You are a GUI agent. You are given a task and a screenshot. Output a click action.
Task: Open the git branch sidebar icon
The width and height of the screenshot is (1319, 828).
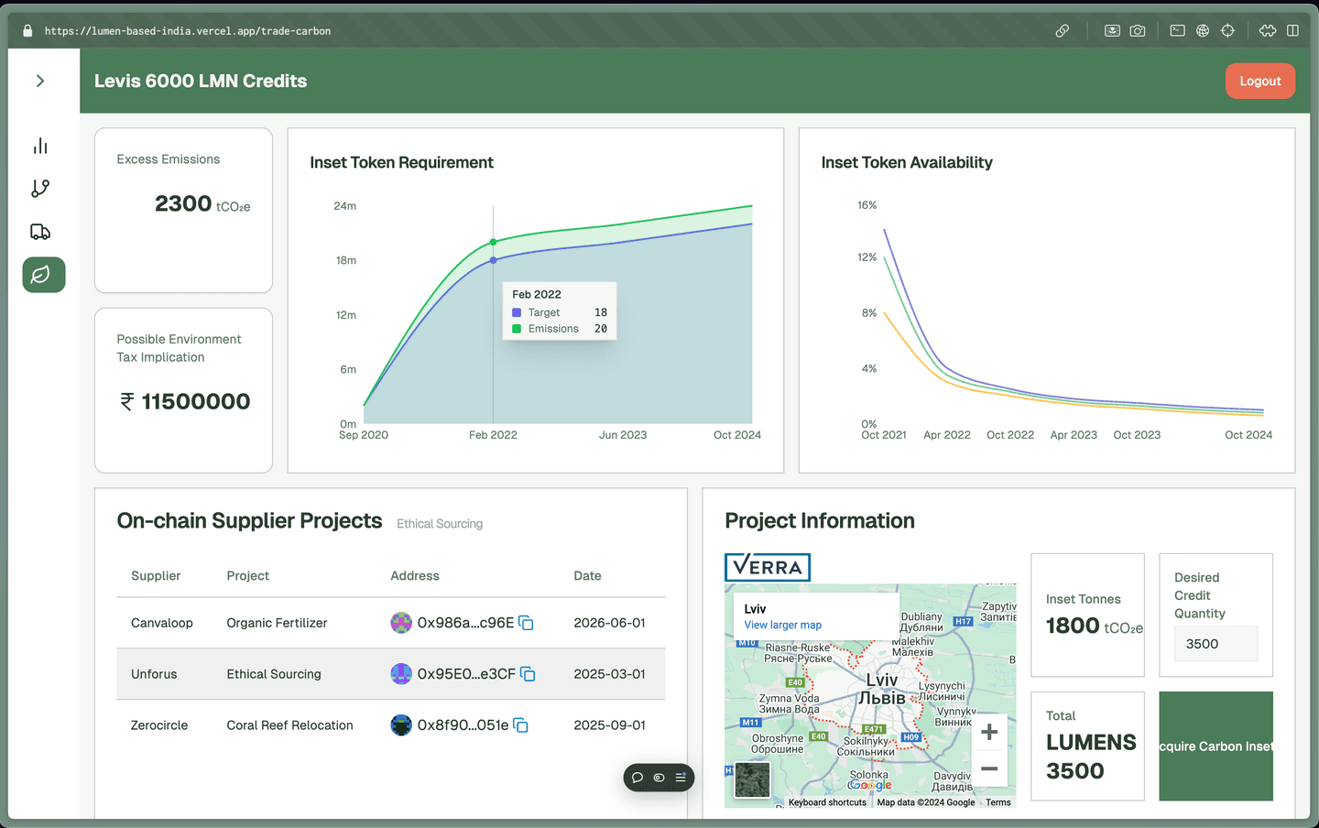click(40, 189)
